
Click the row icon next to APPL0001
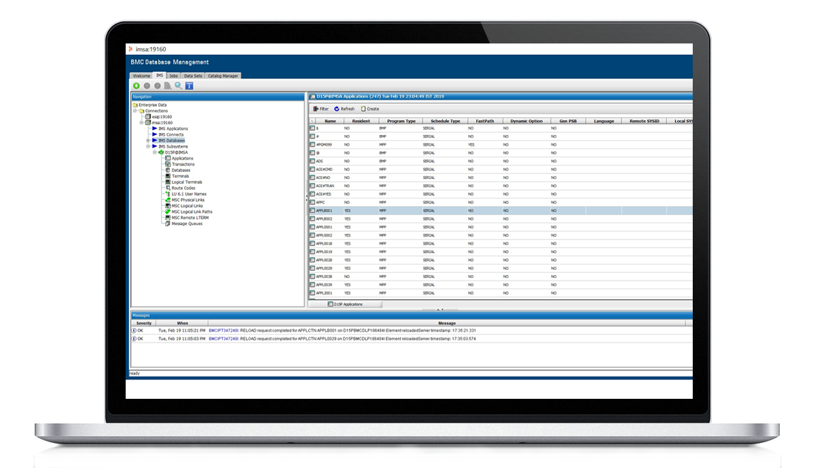click(x=312, y=227)
